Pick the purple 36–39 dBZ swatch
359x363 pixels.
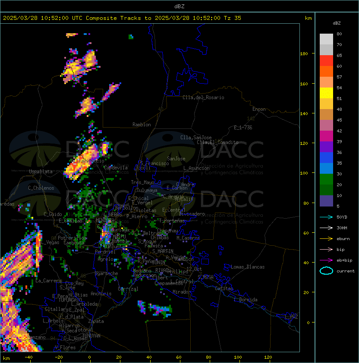(x=326, y=147)
